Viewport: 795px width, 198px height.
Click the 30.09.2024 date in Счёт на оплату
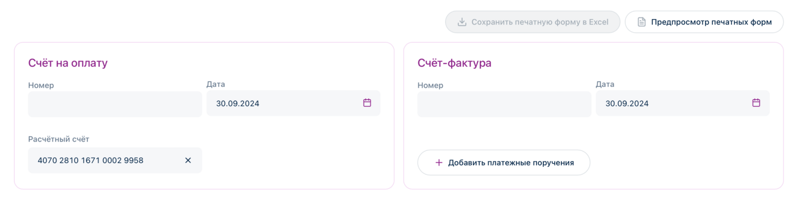238,103
